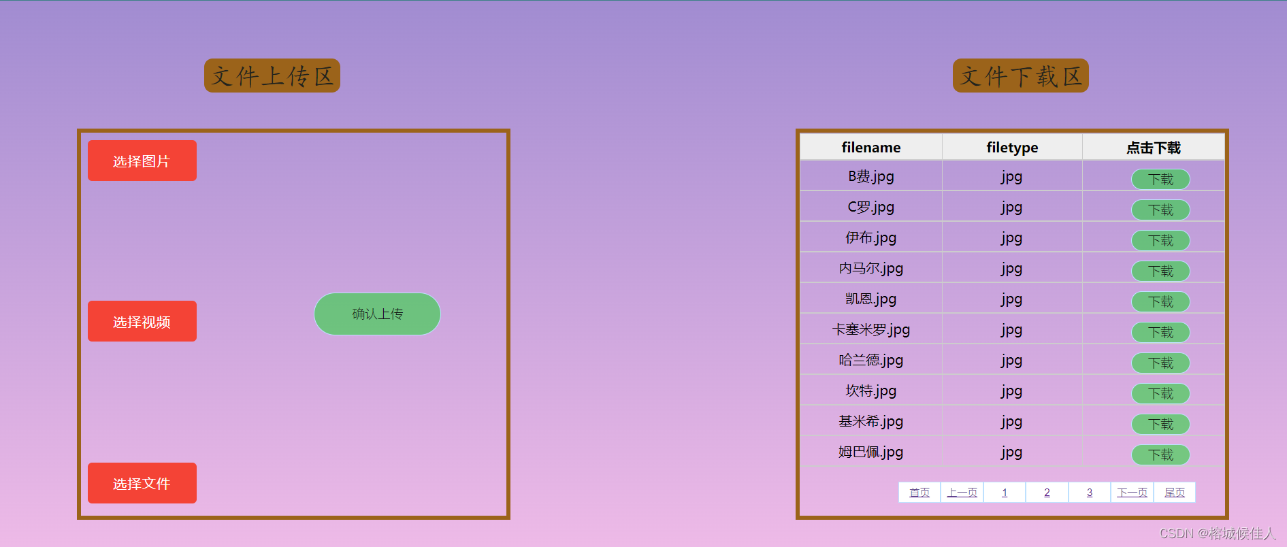
Task: Select the 哈兰德.jpg filename cell
Action: 871,360
